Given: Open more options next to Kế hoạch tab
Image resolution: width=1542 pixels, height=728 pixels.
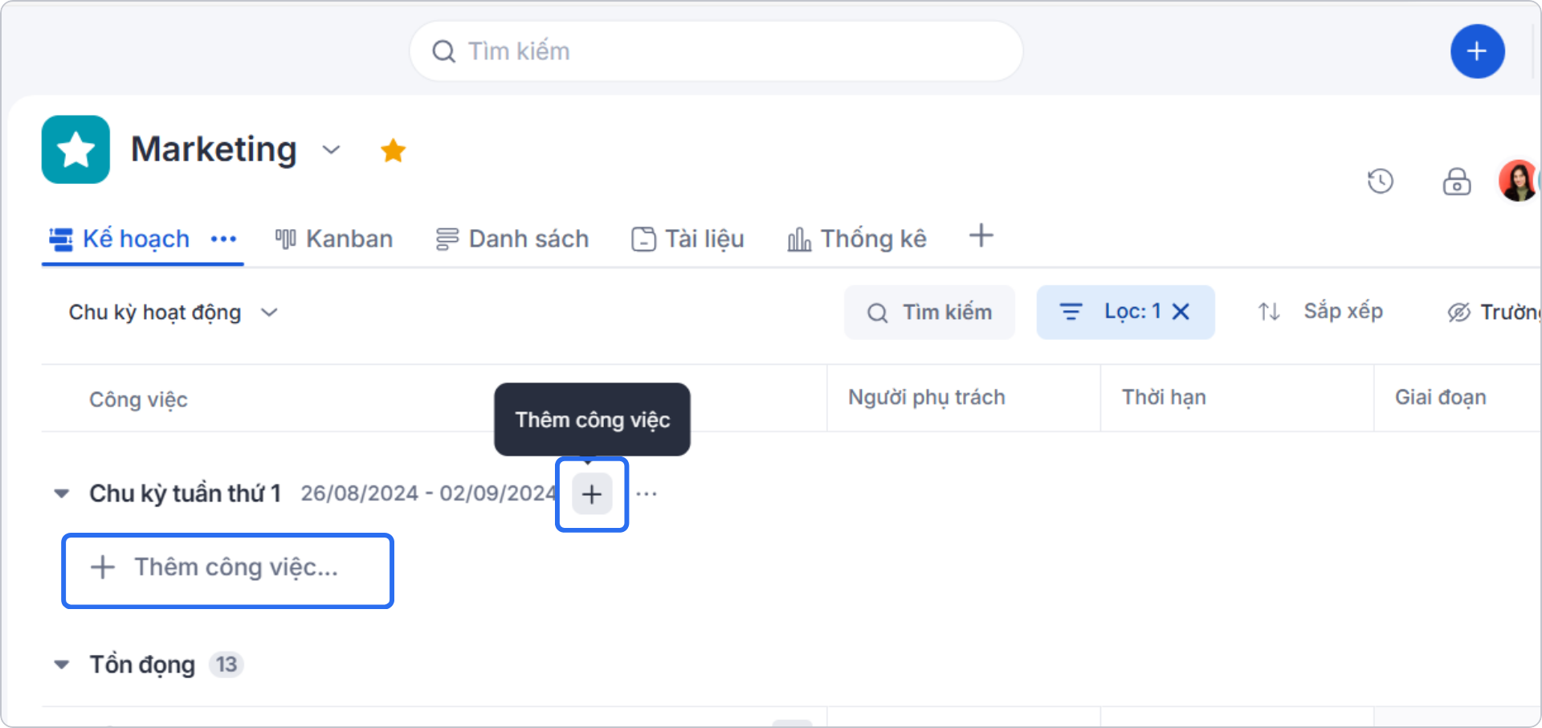Looking at the screenshot, I should coord(223,239).
